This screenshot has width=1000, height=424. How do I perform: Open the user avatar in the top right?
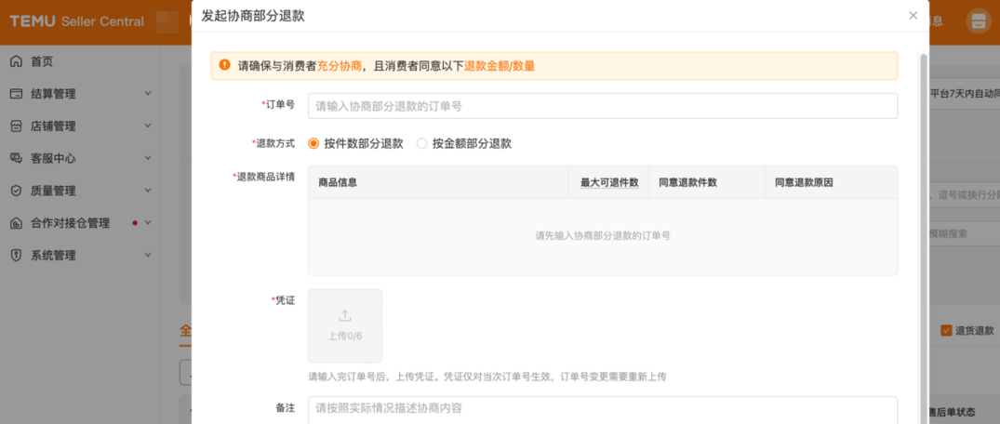click(978, 20)
